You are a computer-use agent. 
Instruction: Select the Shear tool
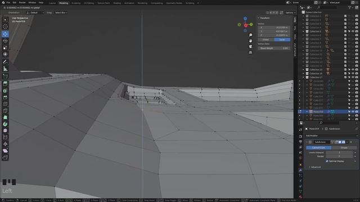(5, 150)
